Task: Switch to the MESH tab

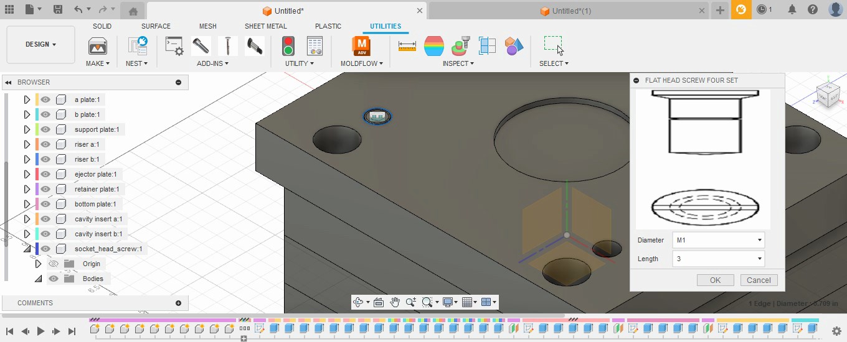Action: click(x=208, y=26)
